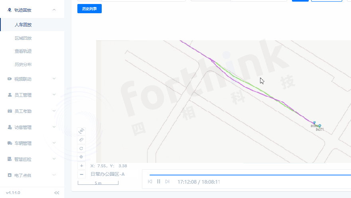The width and height of the screenshot is (351, 198).
Task: Expand the 视频联动 submenu
Action: [x=54, y=79]
